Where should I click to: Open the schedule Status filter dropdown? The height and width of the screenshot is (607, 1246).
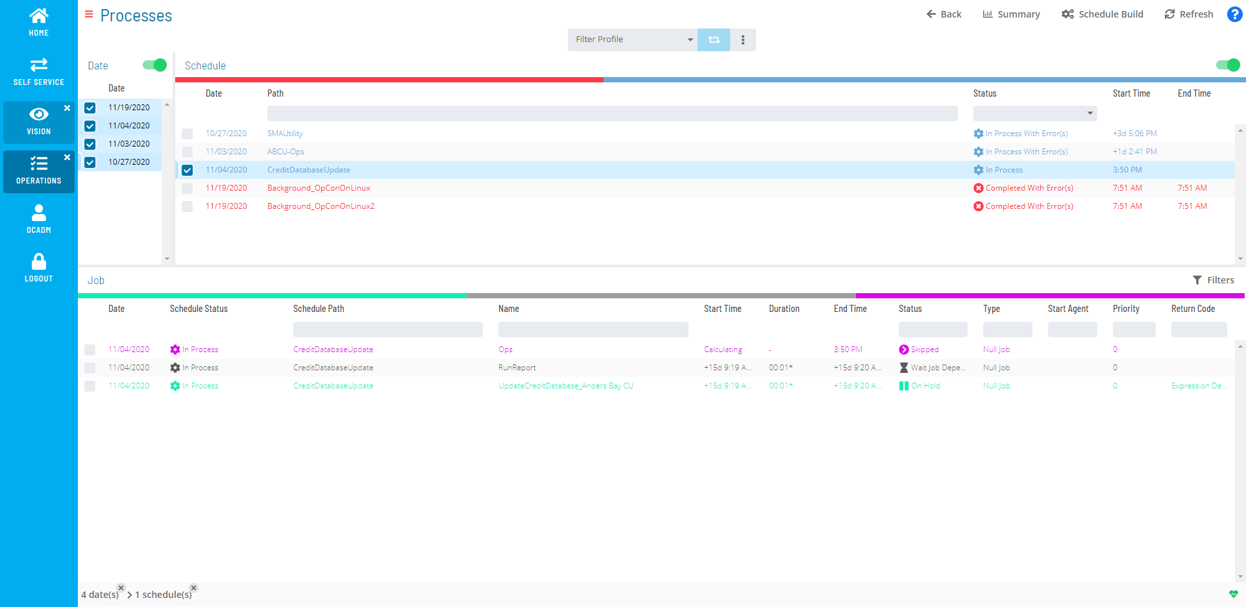(1035, 113)
